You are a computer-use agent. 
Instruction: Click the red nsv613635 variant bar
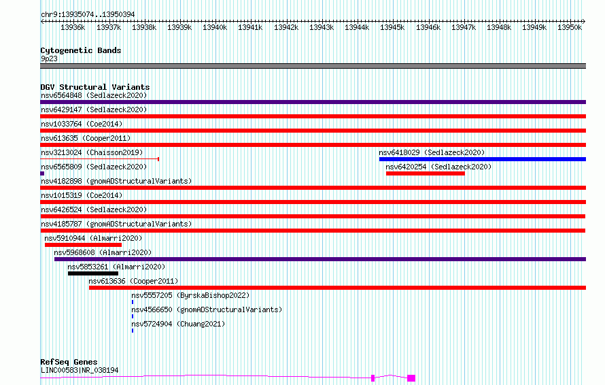click(313, 145)
